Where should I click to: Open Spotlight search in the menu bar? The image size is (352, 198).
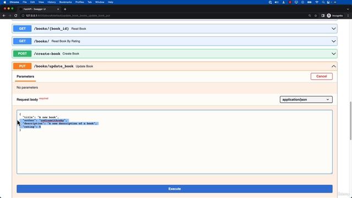[x=323, y=2]
